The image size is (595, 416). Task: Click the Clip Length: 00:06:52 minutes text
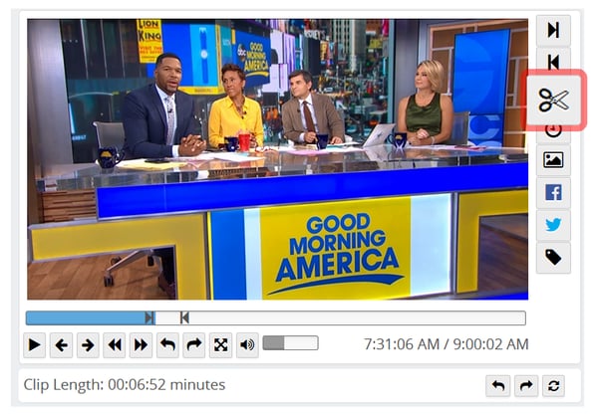click(125, 385)
